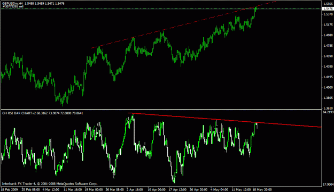Select the green dashed sell order line
The width and height of the screenshot is (334, 192).
(161, 9)
